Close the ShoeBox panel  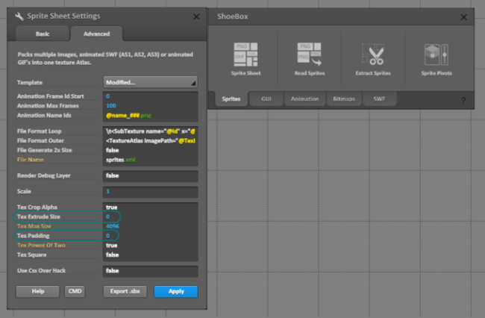pyautogui.click(x=467, y=16)
